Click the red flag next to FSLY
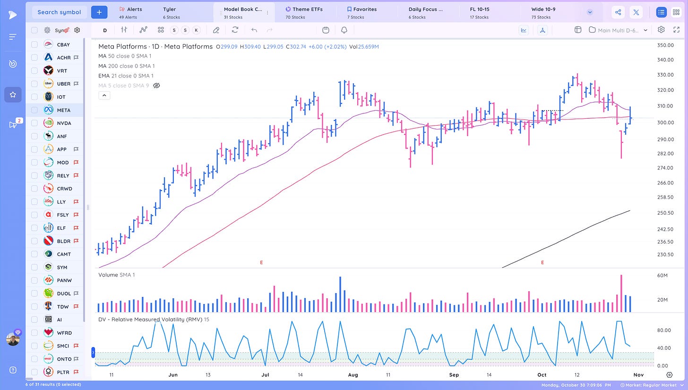This screenshot has width=688, height=390. pyautogui.click(x=76, y=215)
